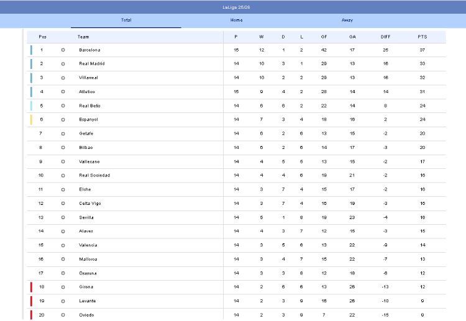This screenshot has width=466, height=321.
Task: Click the Atletico crest icon
Action: coord(63,92)
